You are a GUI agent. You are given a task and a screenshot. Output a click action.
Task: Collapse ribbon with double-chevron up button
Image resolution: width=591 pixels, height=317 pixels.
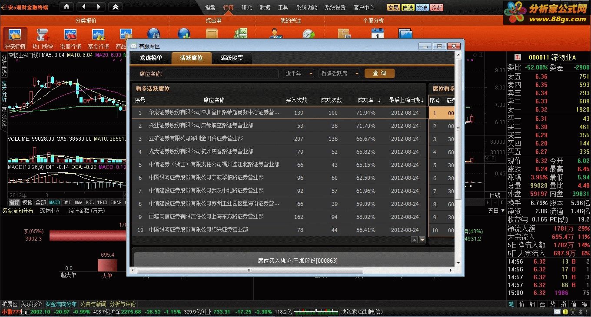[x=115, y=7]
